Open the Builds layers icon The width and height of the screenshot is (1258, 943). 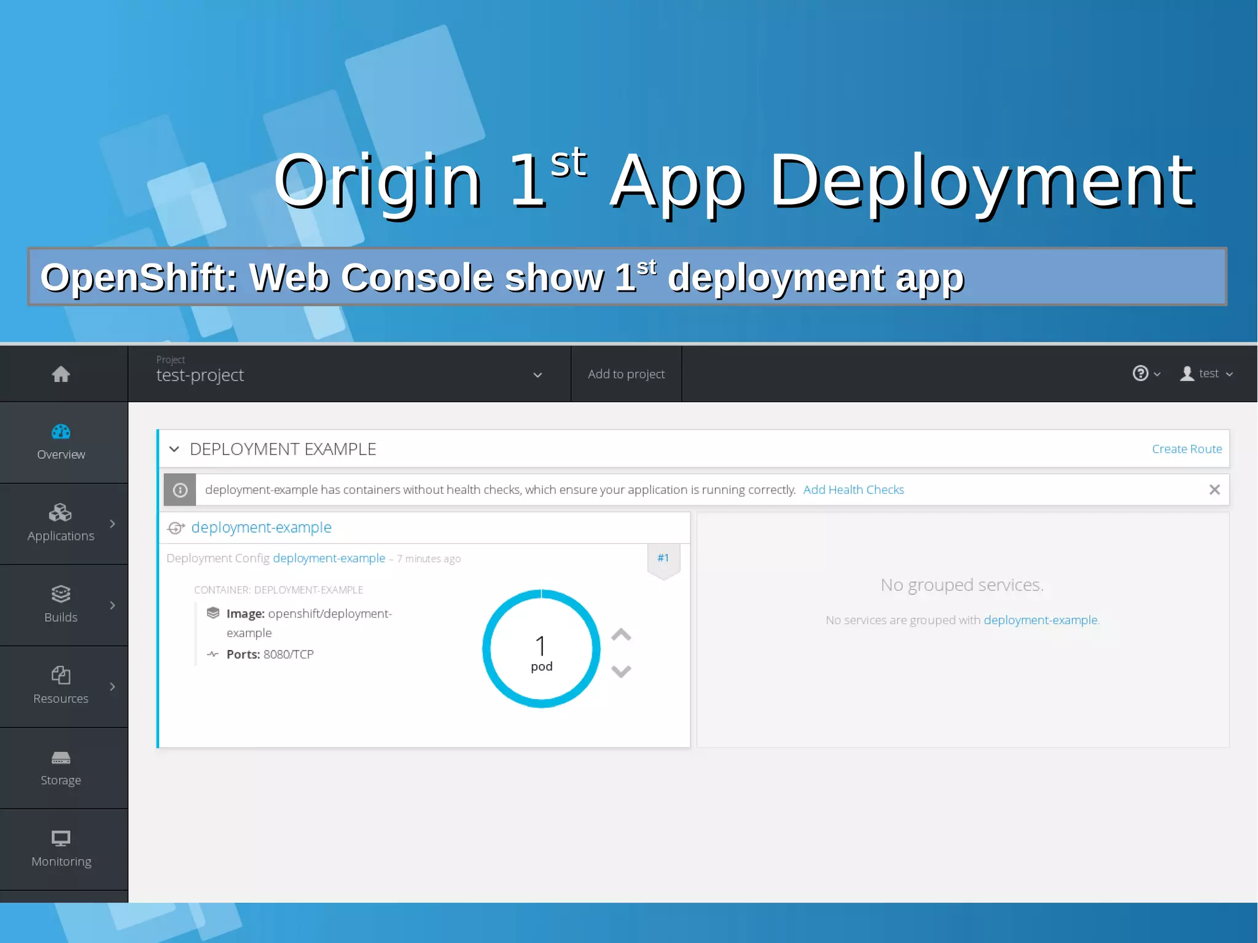pos(61,594)
